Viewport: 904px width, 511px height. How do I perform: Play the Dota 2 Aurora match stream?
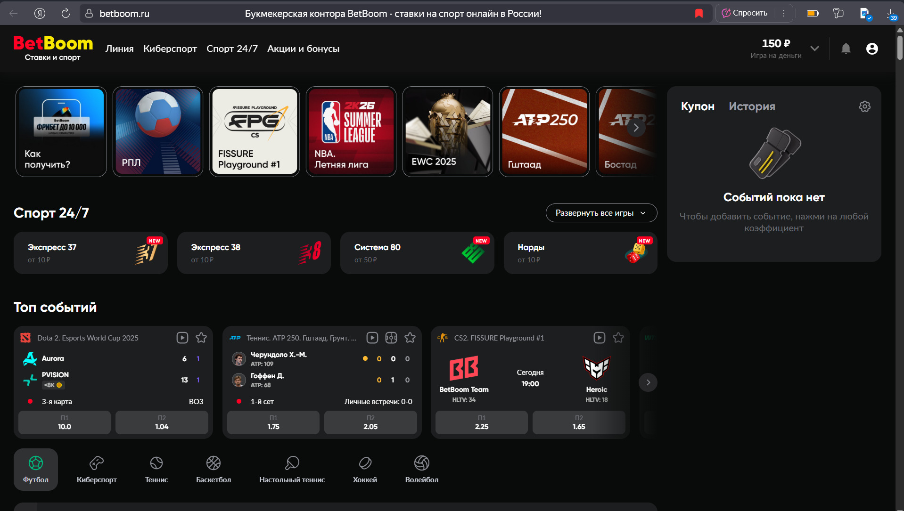(182, 338)
